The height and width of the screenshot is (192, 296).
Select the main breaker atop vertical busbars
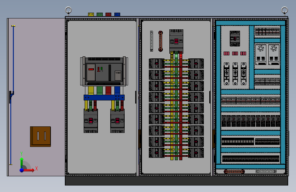coord(176,41)
